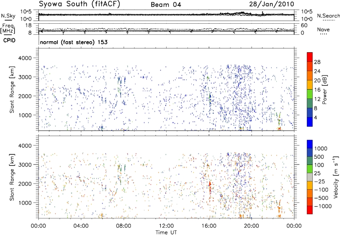
Task: Click the '-1000' velocity scale value
Action: click(x=323, y=206)
